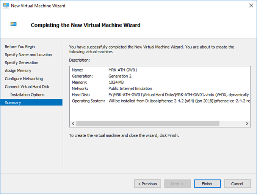
Task: Click the Generation 2 value
Action: (120, 76)
